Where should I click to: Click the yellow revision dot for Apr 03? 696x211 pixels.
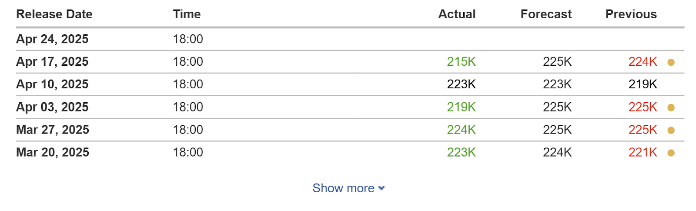coord(671,107)
